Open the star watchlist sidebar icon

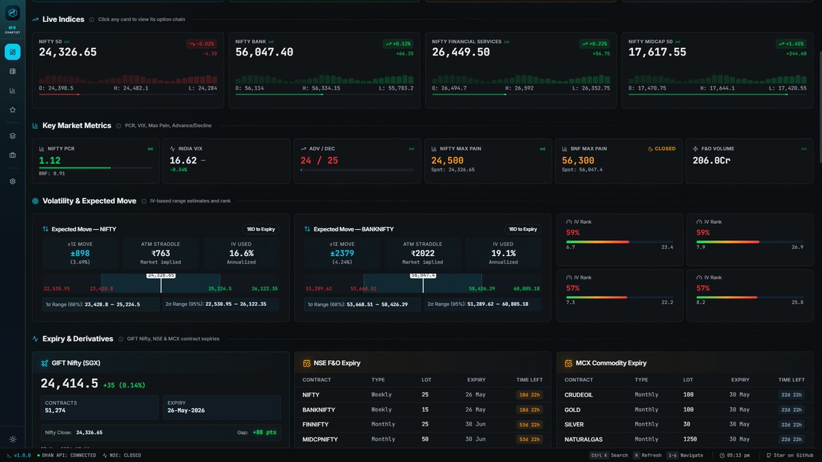12,110
